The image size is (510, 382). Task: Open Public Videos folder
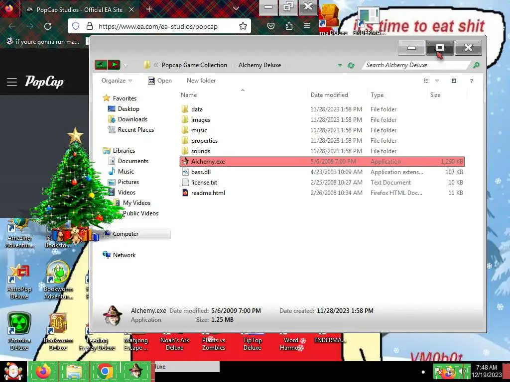tap(140, 213)
